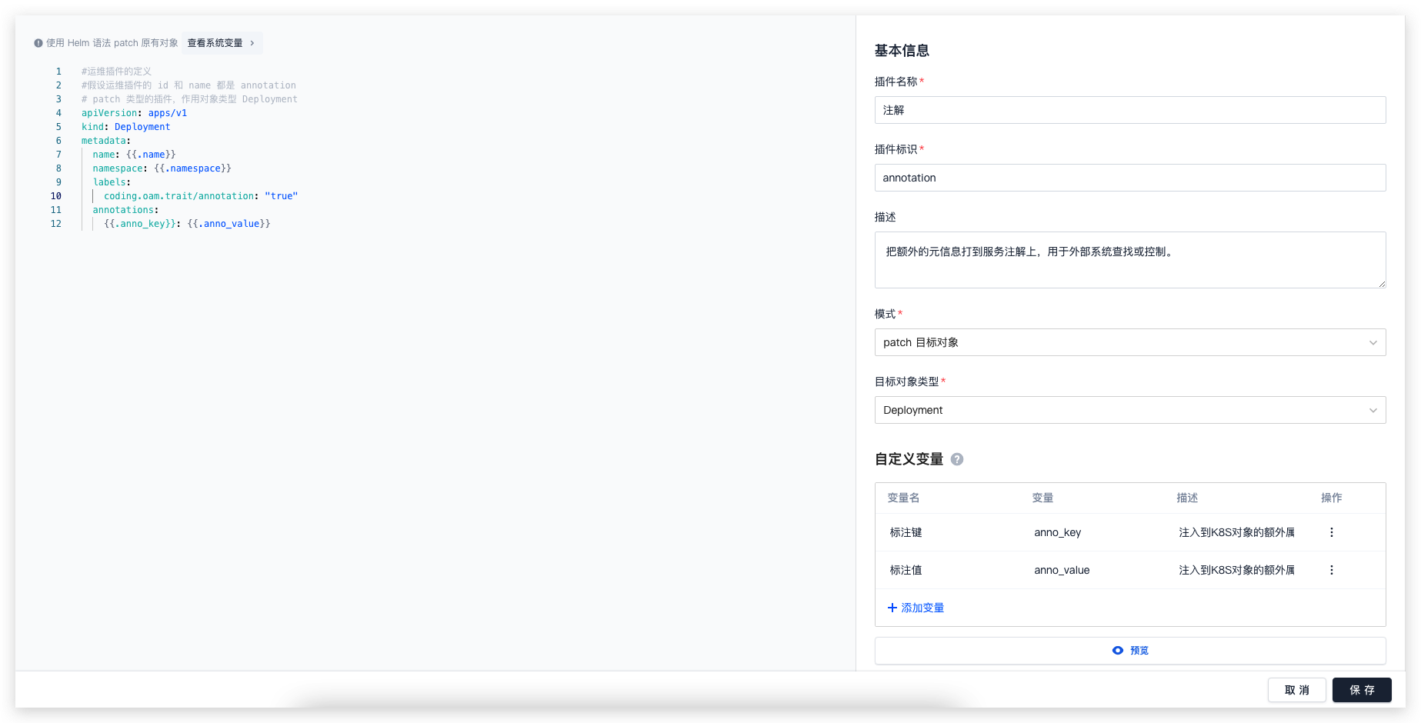Click into the 描述 textarea
Screen dimensions: 1421x723
point(1130,260)
